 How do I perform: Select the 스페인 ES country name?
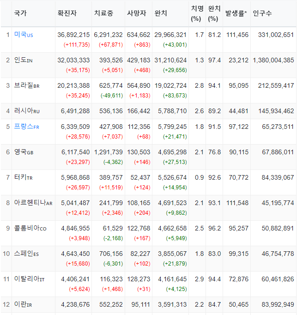[x=26, y=254]
